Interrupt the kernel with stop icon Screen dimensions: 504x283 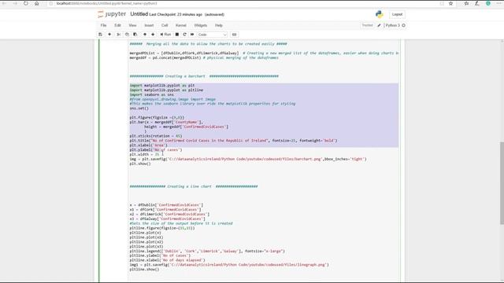coord(176,35)
